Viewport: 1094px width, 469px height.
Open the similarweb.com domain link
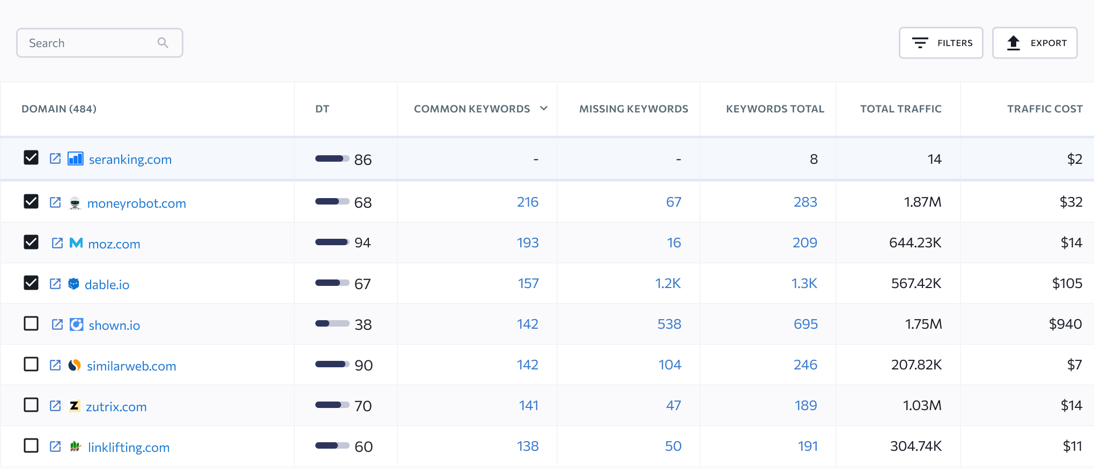tap(131, 366)
